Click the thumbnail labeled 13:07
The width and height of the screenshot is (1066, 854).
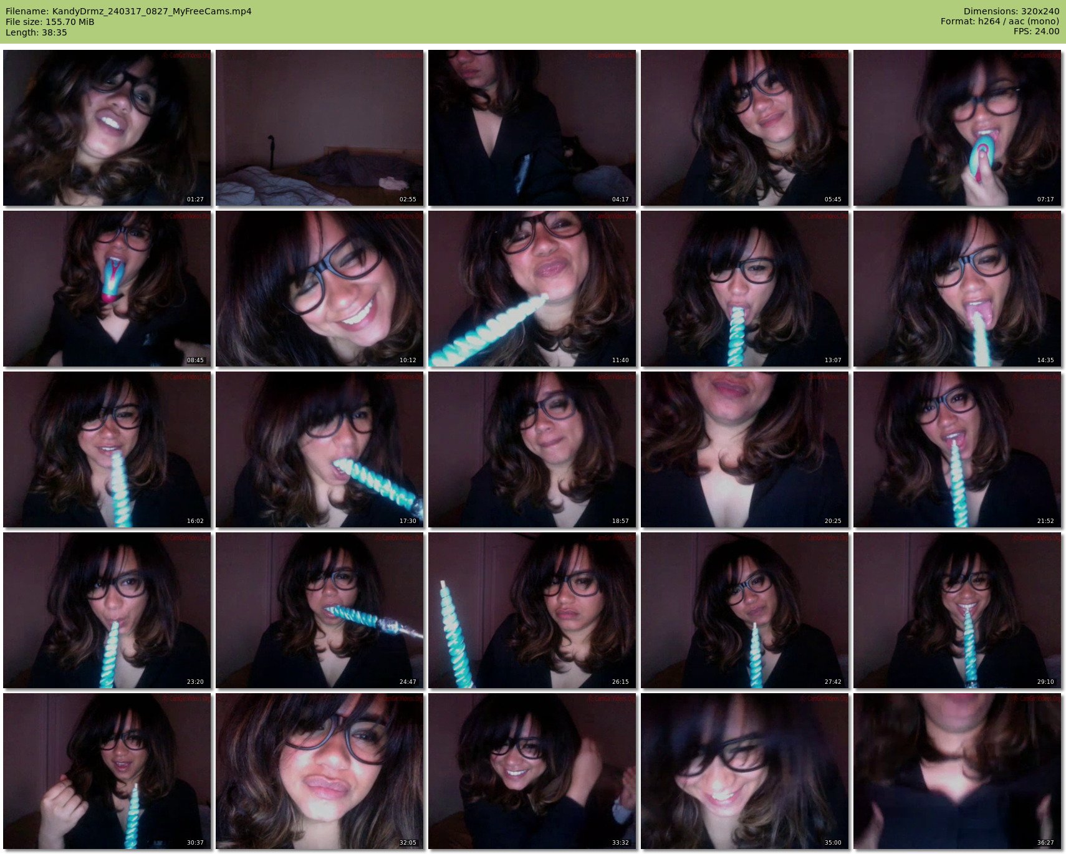tap(744, 289)
